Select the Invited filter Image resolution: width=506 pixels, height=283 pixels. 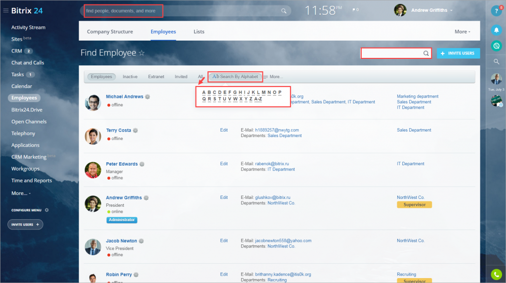click(x=181, y=77)
